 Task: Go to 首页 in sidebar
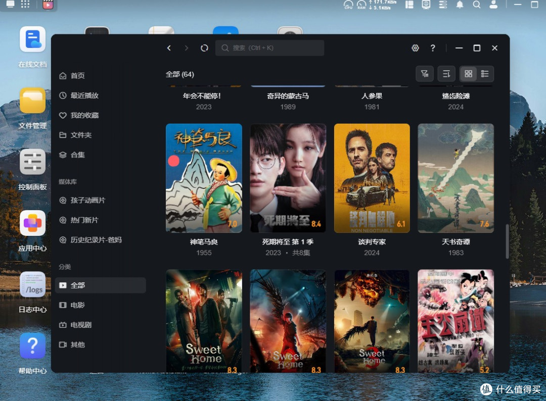(100, 75)
